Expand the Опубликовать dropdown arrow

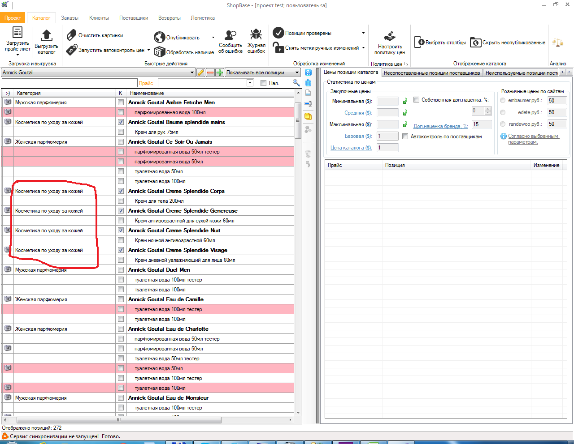(x=213, y=38)
